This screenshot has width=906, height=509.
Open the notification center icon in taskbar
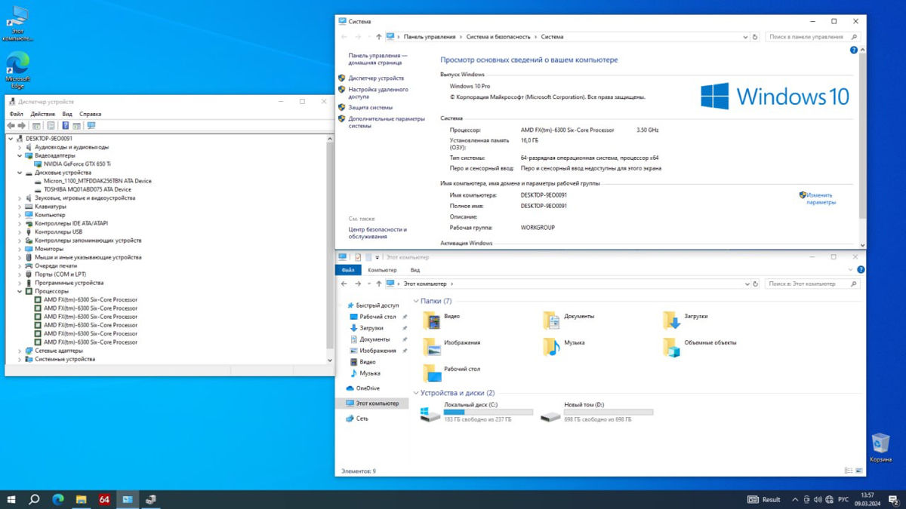tap(892, 499)
